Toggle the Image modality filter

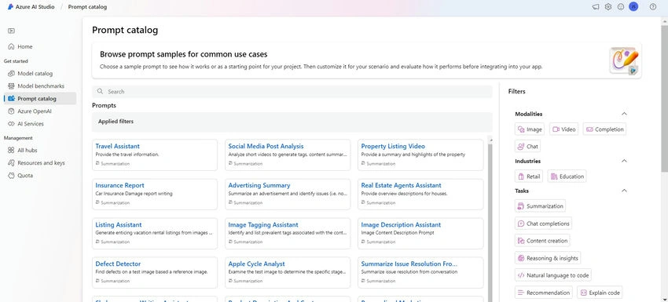click(x=529, y=129)
